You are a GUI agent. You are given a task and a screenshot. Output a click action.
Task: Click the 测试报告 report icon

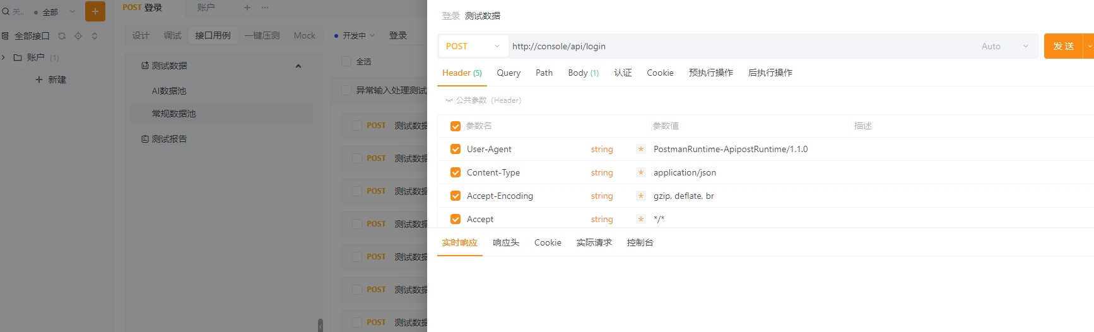coord(145,139)
